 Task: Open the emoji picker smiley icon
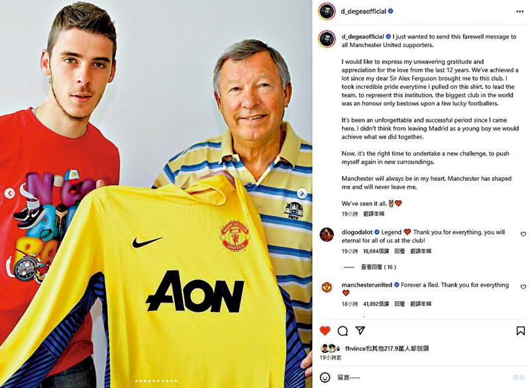tap(325, 377)
